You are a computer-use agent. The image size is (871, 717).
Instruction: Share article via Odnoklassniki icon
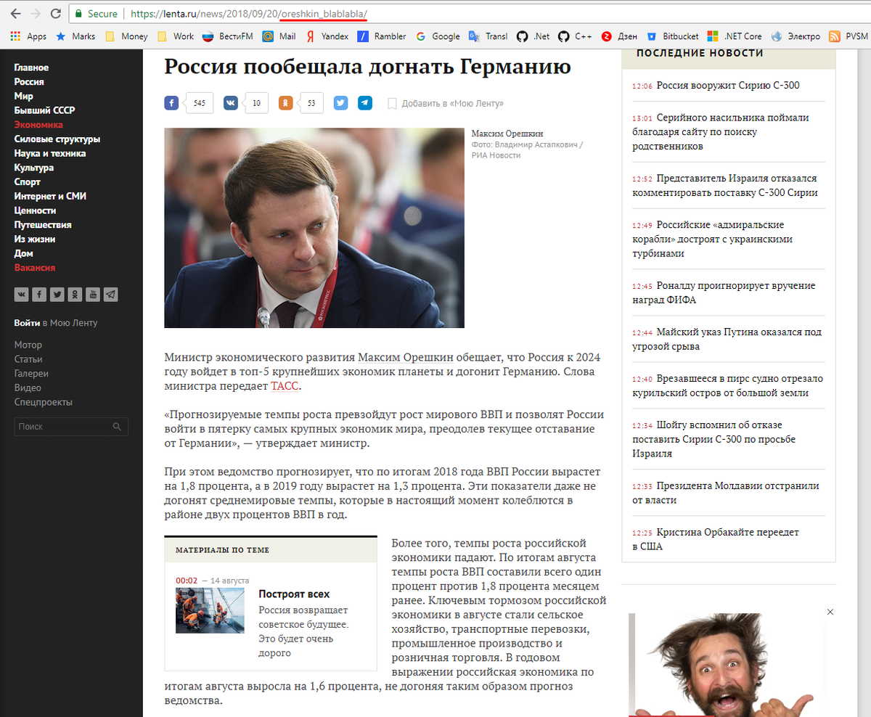[x=286, y=103]
